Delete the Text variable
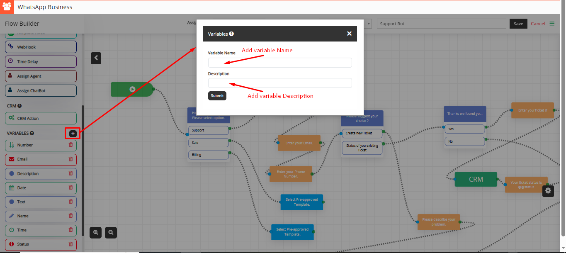This screenshot has height=253, width=566. click(70, 202)
